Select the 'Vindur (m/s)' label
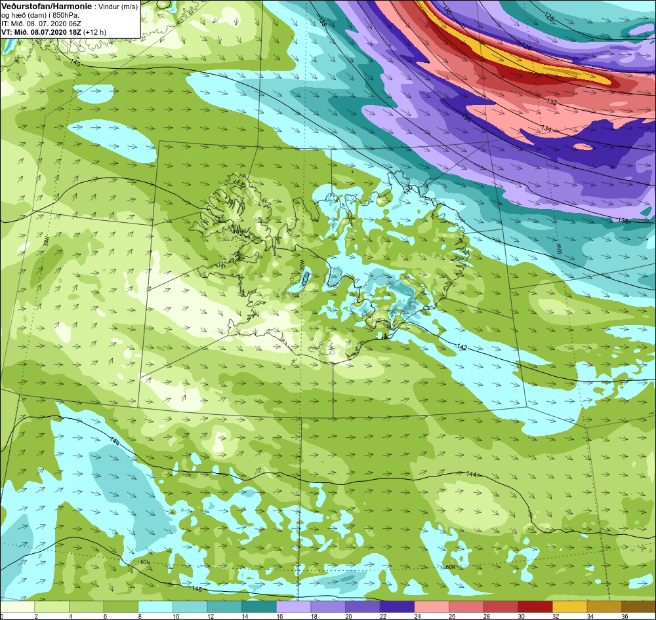Image resolution: width=656 pixels, height=620 pixels. (117, 7)
